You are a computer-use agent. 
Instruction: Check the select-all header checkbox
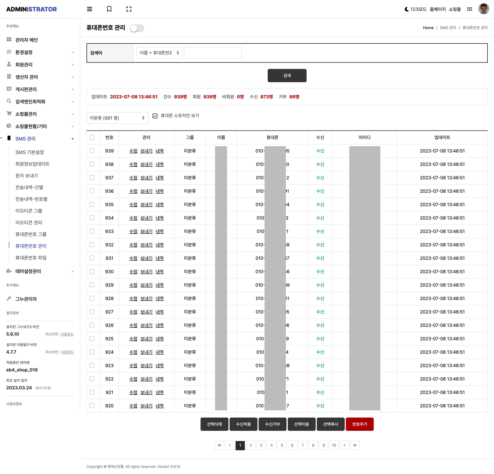(92, 137)
